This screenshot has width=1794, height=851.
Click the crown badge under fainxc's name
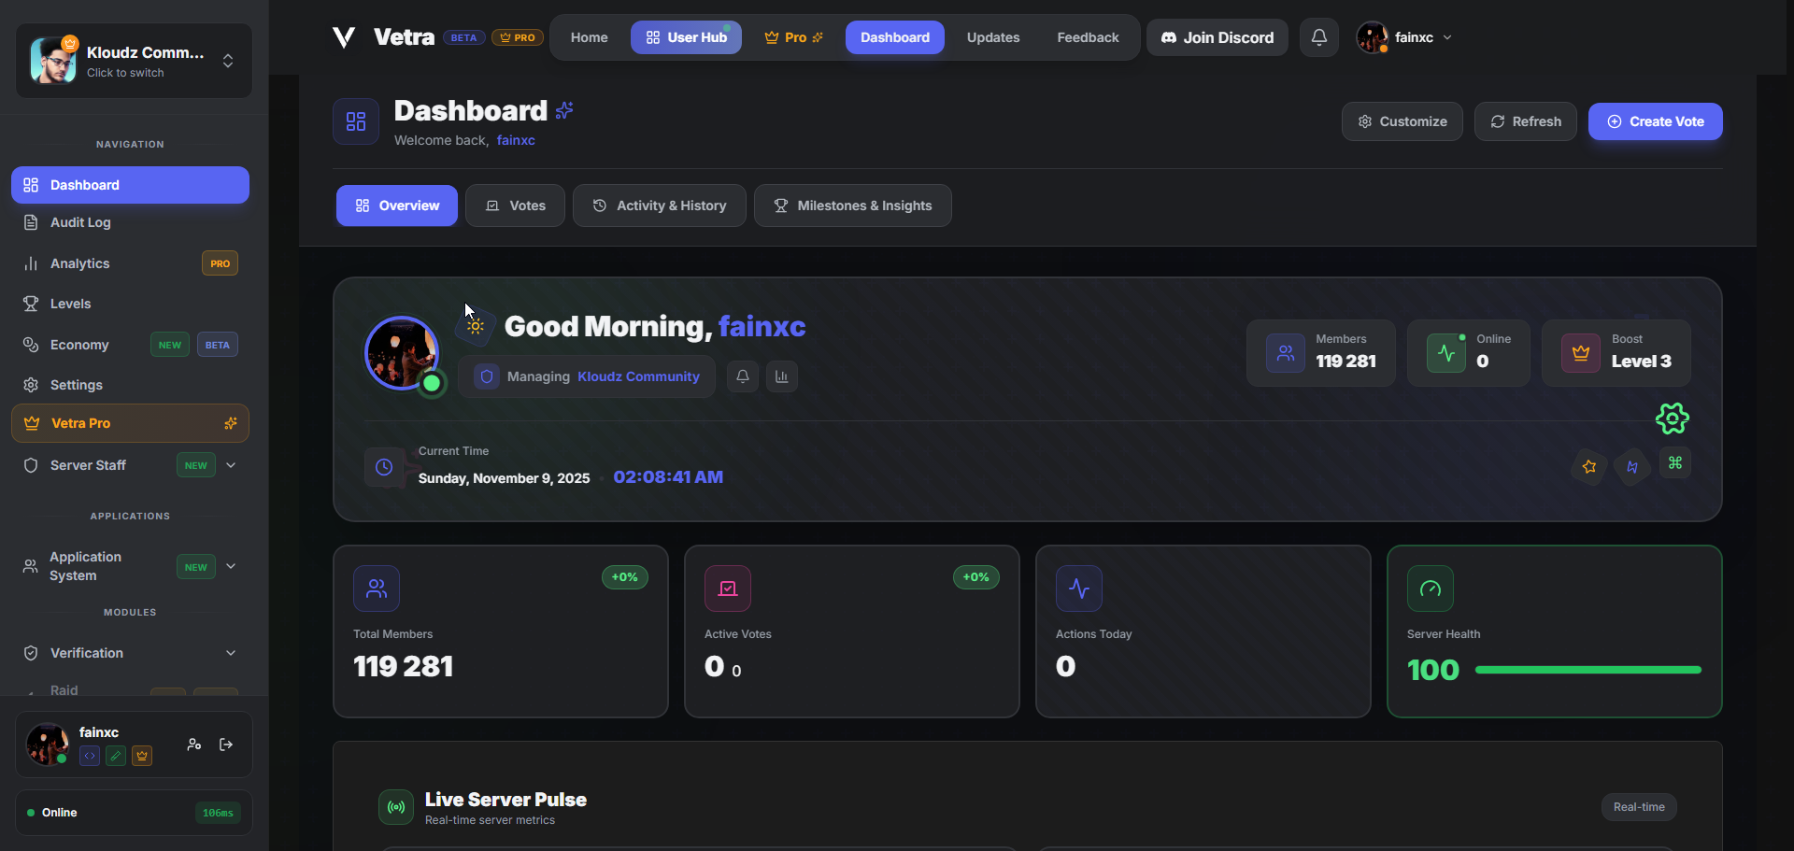point(142,756)
